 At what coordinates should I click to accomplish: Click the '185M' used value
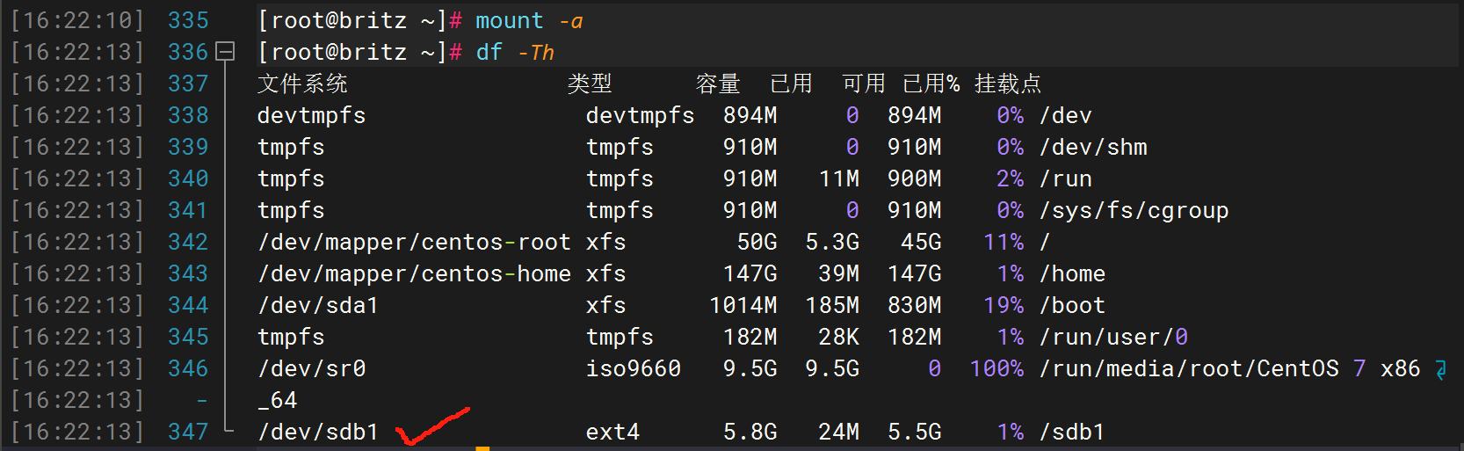pos(833,305)
